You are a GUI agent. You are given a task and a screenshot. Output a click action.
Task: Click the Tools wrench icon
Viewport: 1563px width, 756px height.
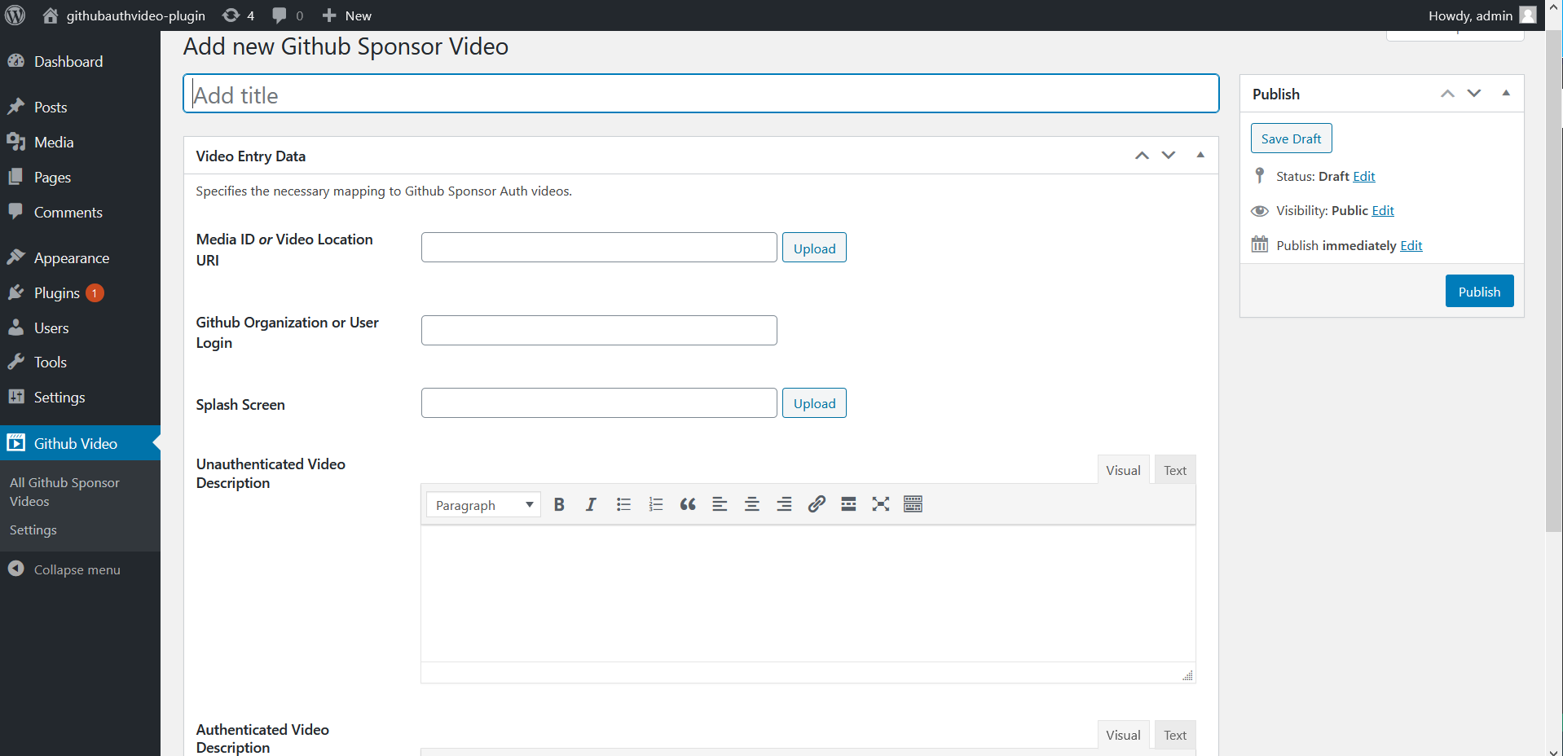coord(15,362)
